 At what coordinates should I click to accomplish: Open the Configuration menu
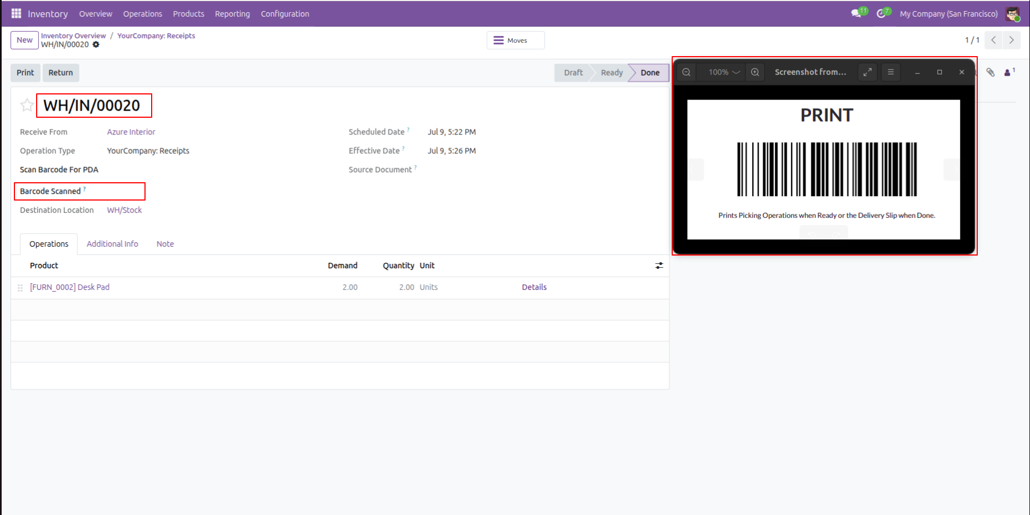(x=285, y=13)
